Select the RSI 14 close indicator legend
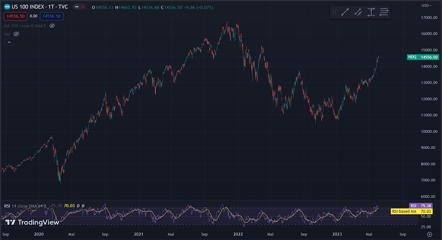The height and width of the screenshot is (240, 442). 25,206
